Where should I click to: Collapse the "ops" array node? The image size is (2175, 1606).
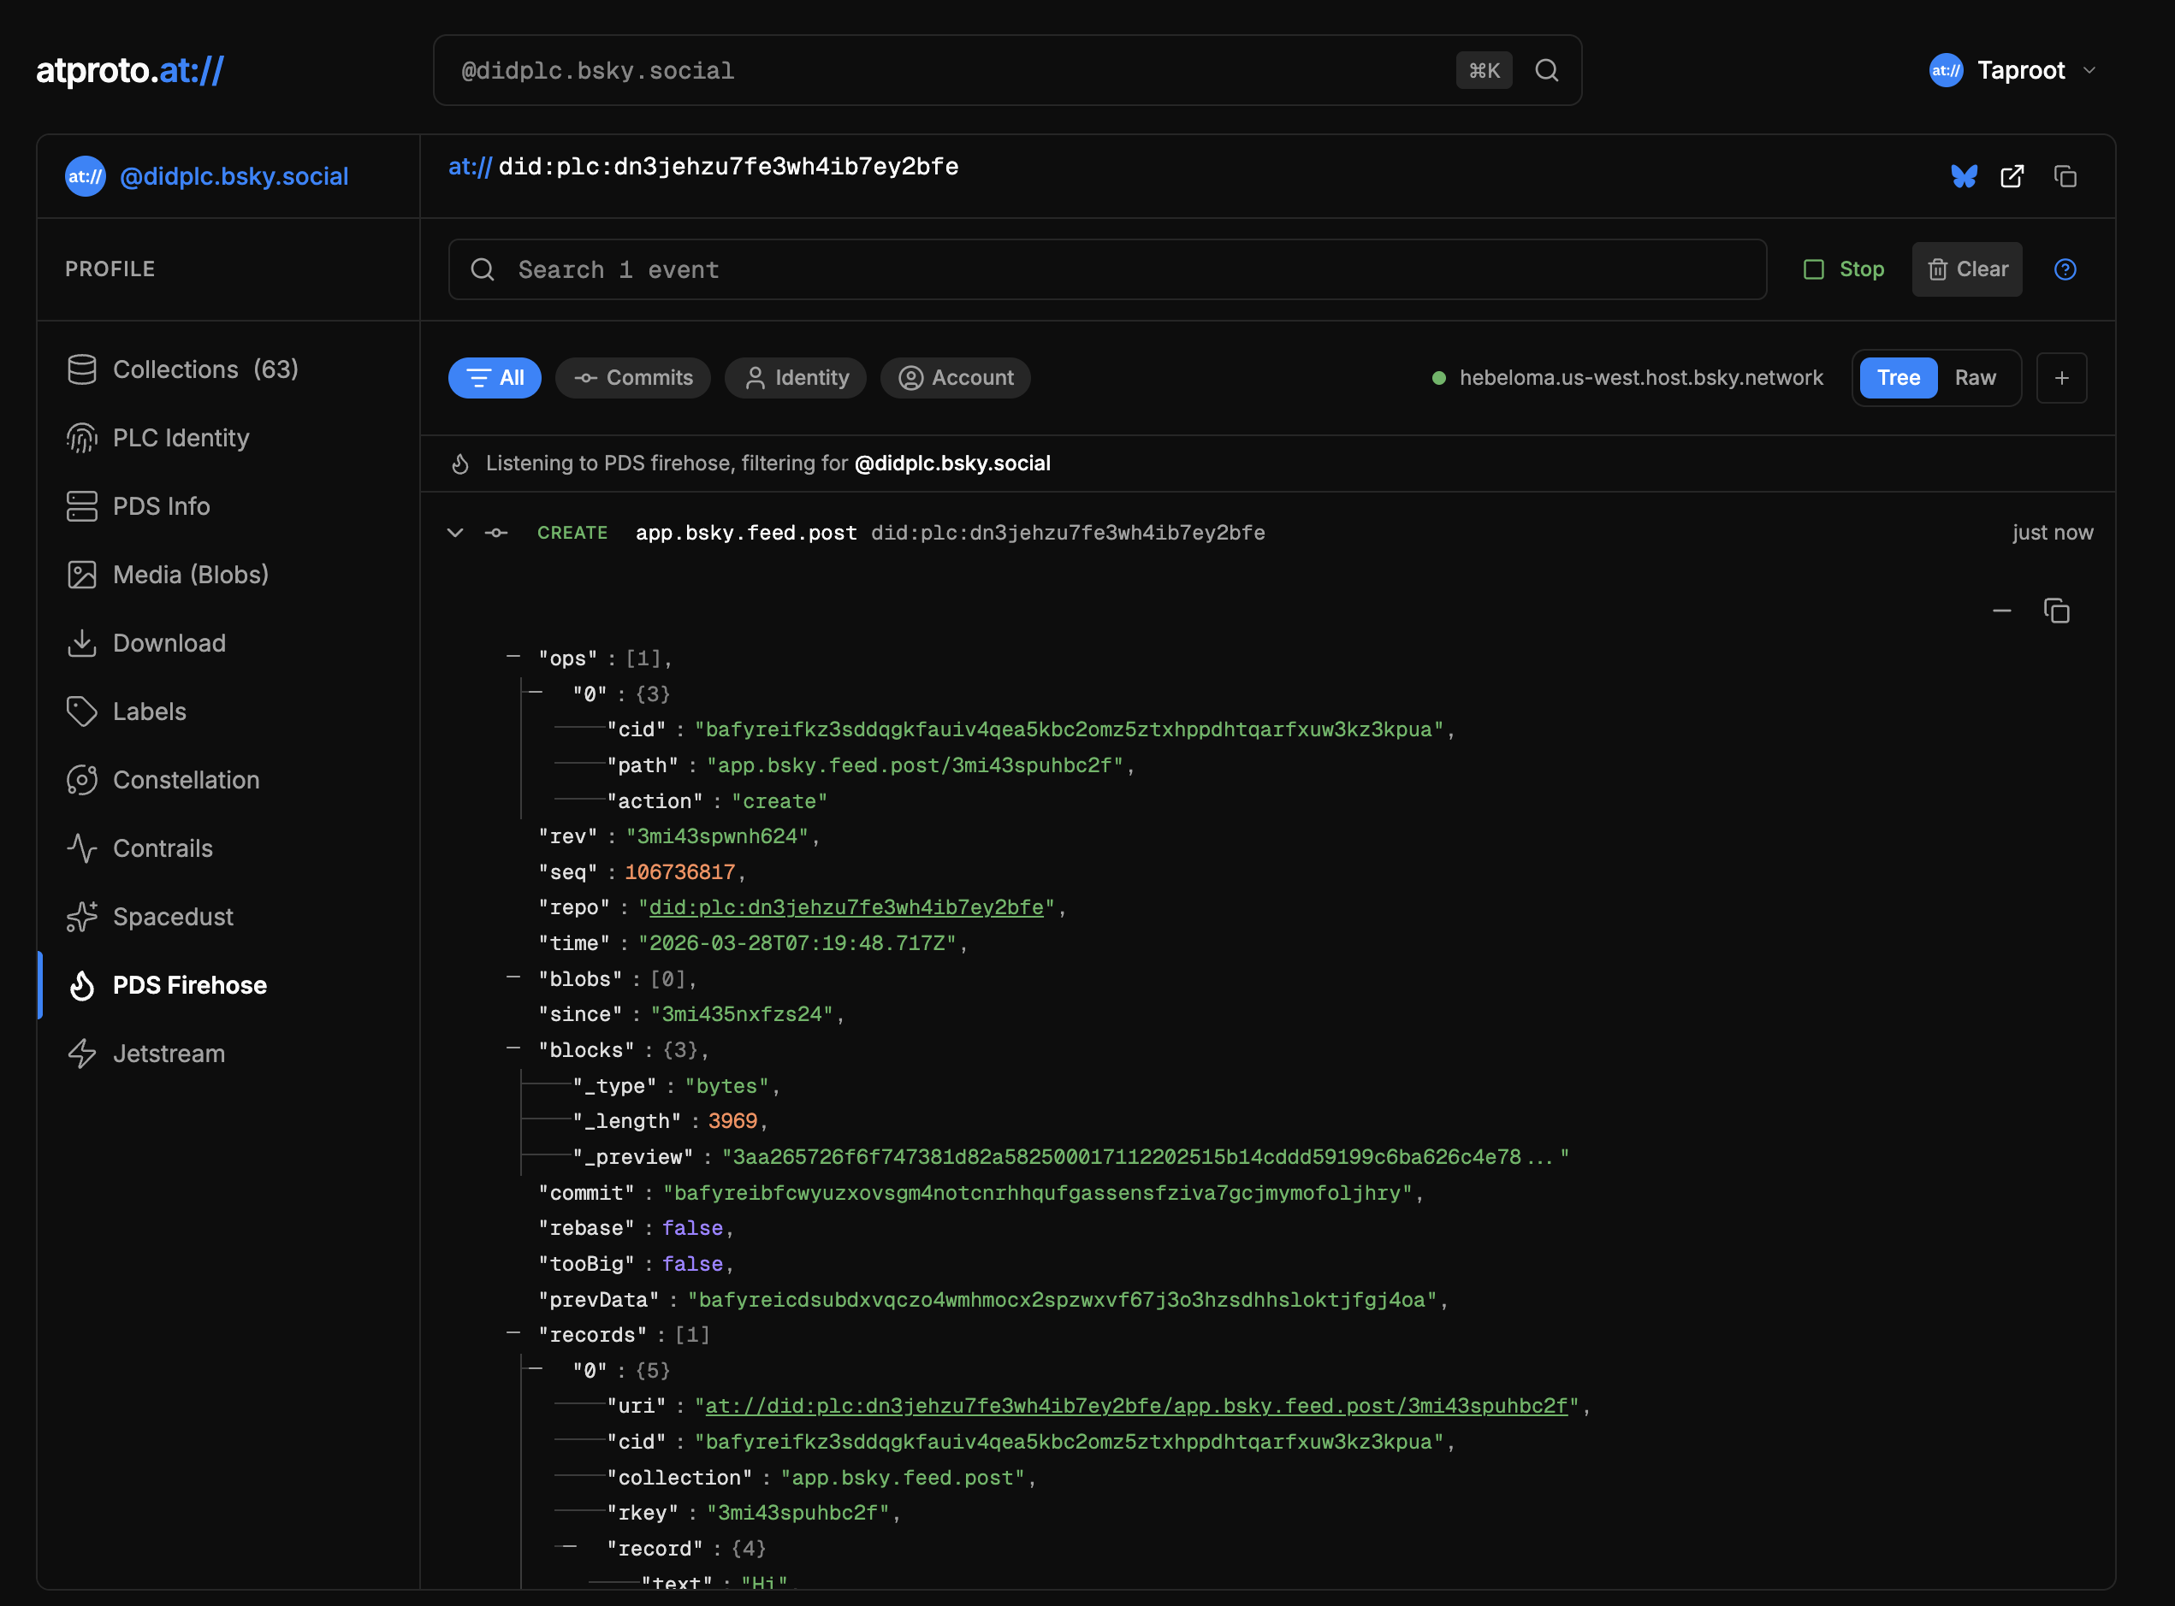coord(513,657)
